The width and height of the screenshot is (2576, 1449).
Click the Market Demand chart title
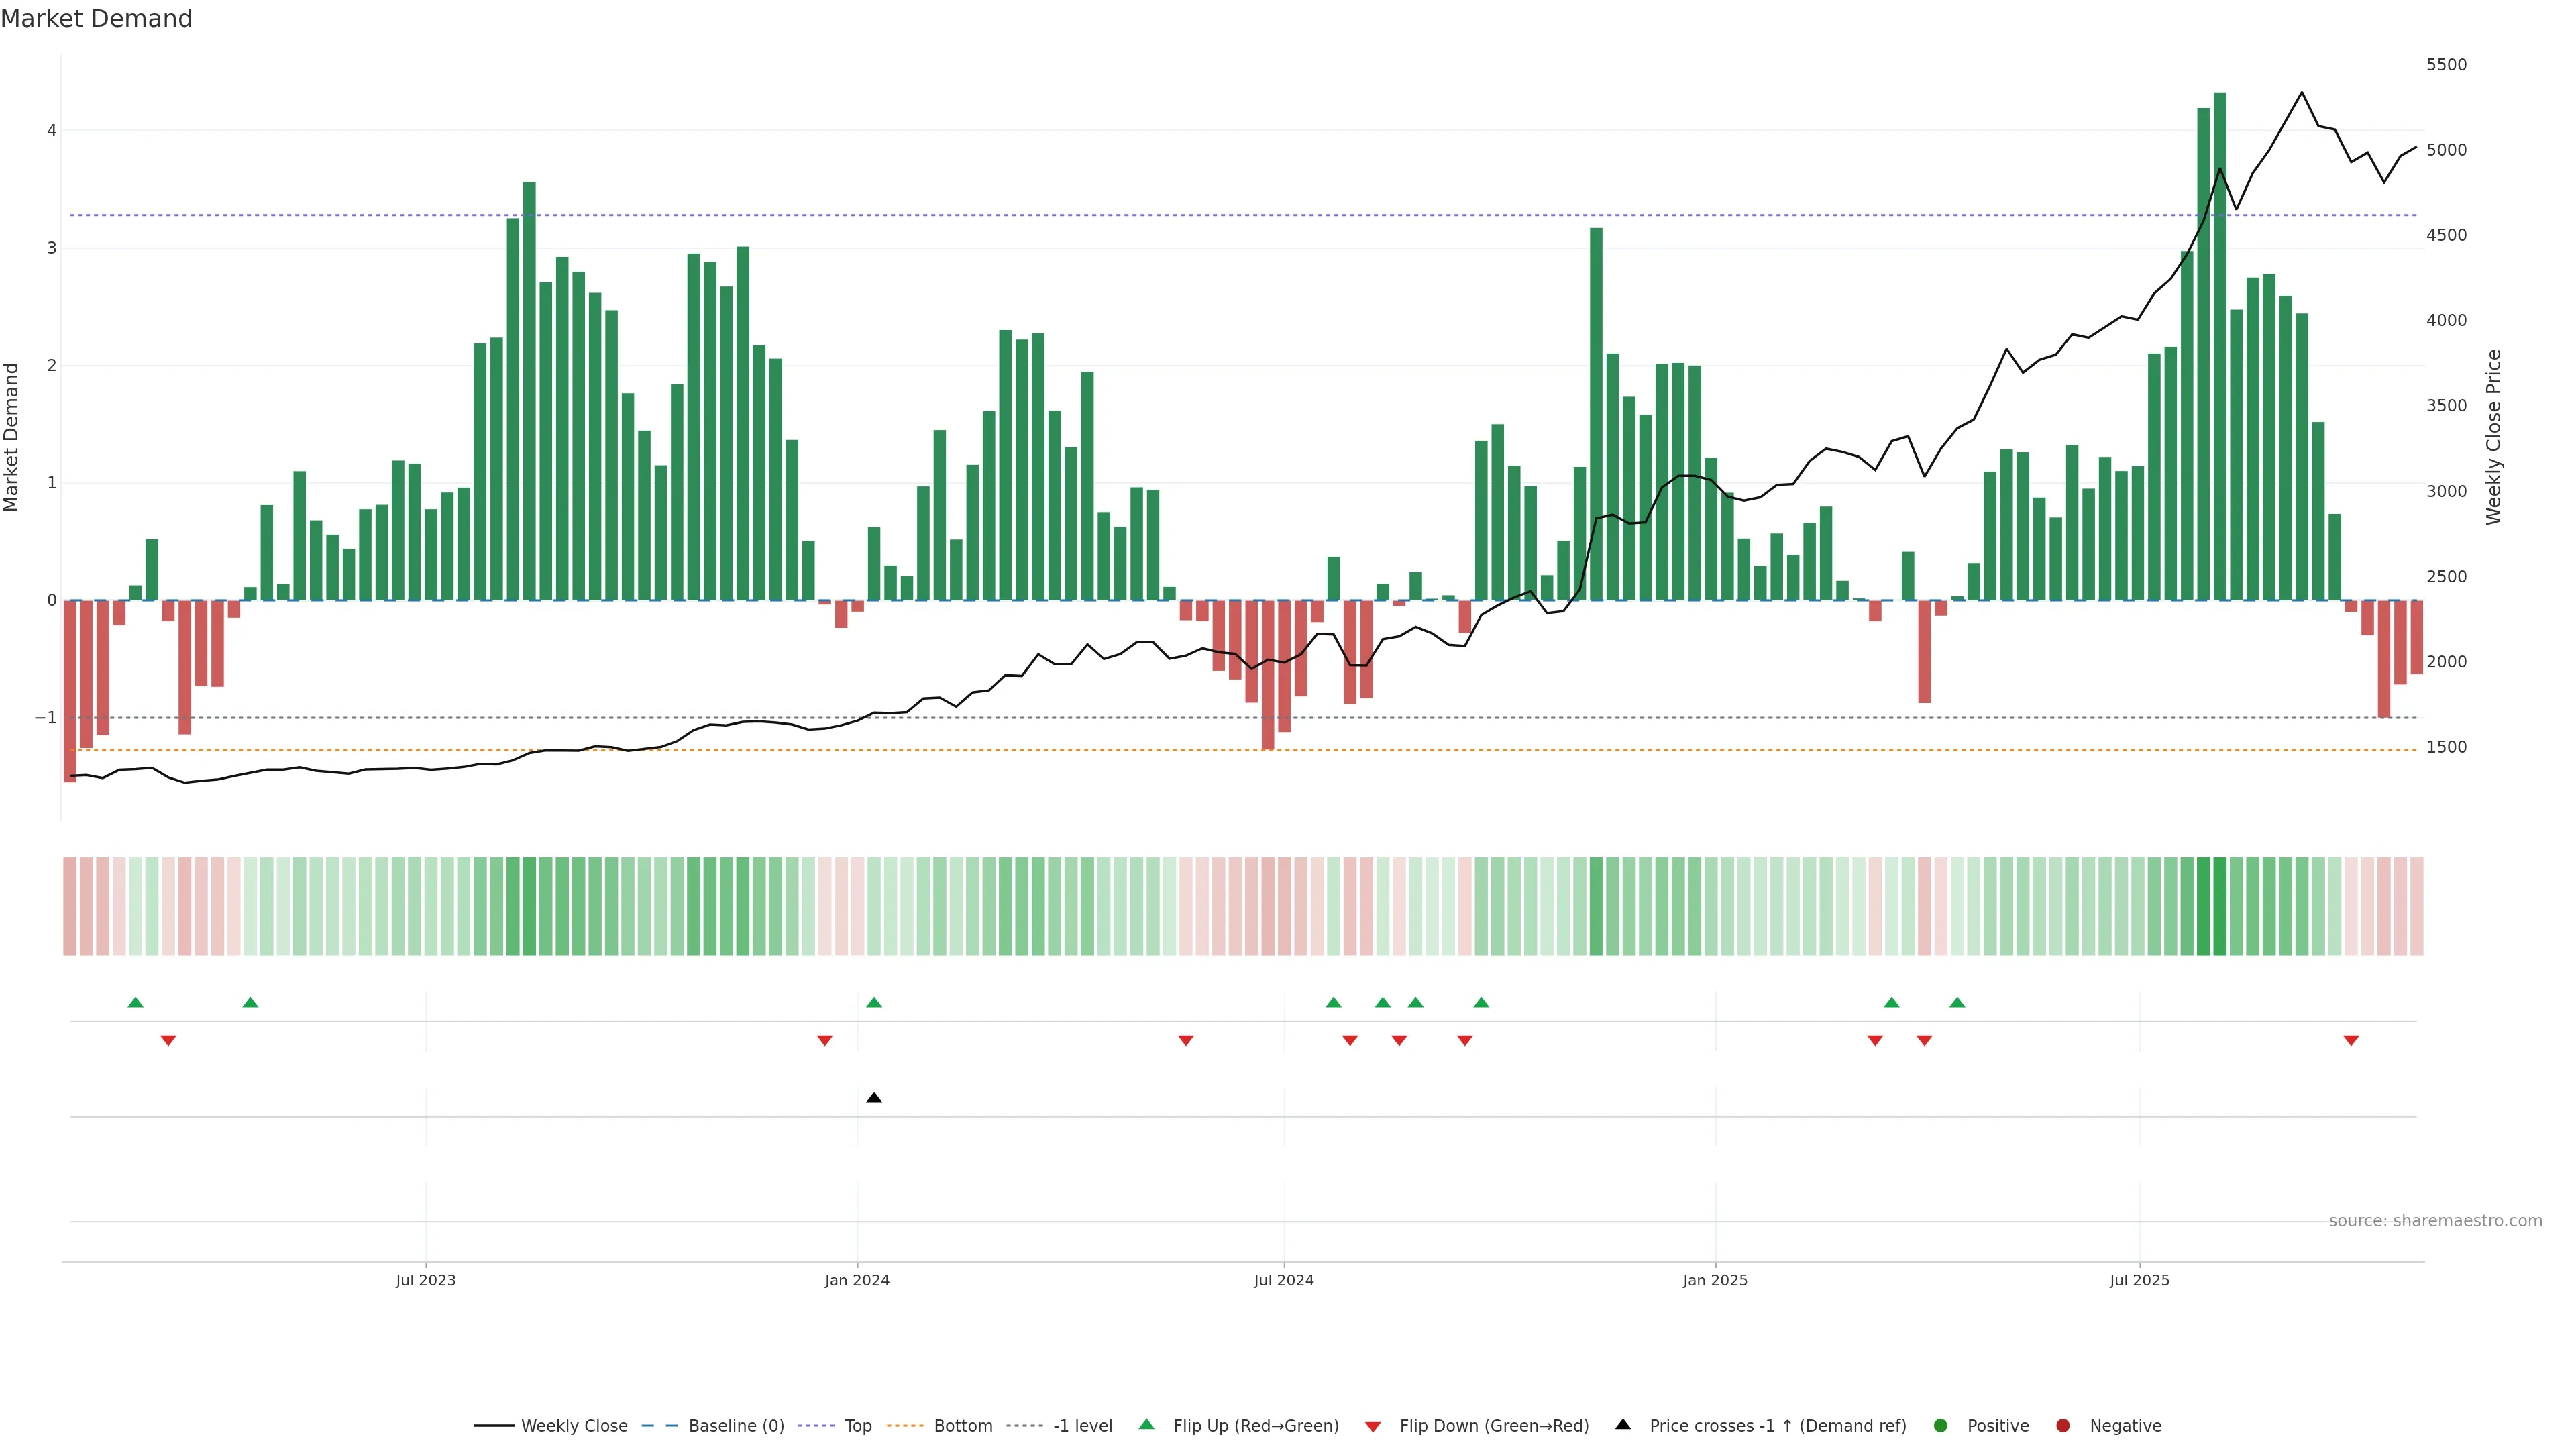[x=96, y=19]
